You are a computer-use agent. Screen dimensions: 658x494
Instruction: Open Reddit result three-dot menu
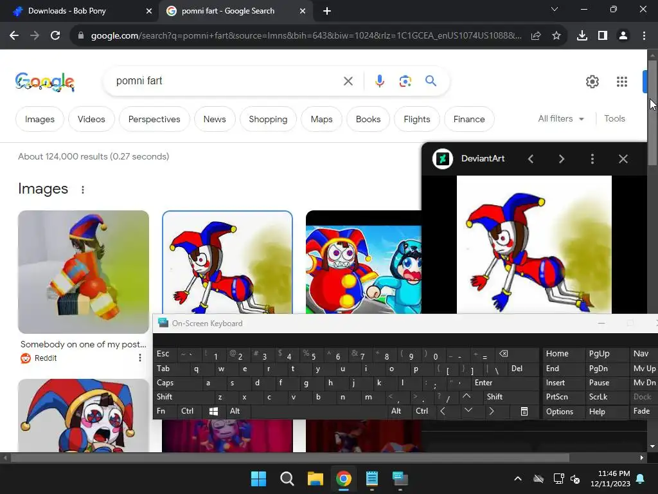point(139,358)
